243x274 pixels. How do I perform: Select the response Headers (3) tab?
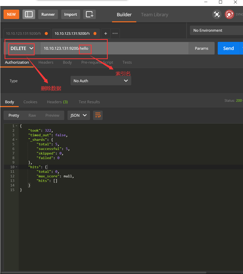click(x=57, y=102)
